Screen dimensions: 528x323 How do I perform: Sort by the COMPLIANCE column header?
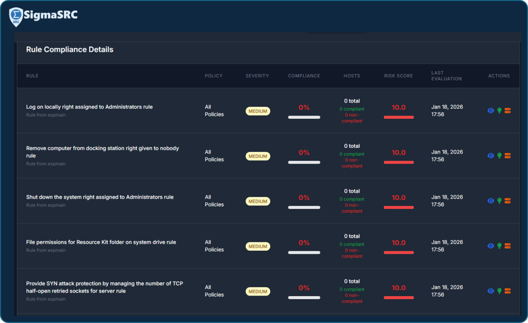[304, 76]
